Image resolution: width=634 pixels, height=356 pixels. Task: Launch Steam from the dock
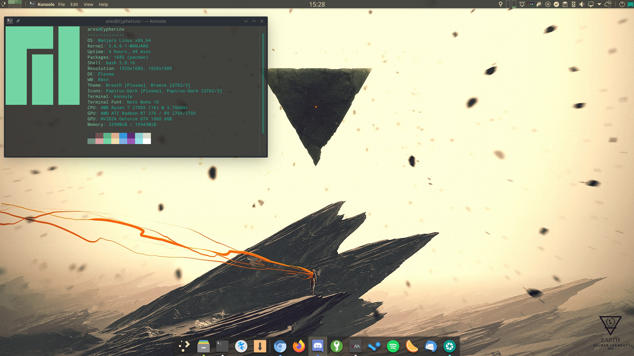[x=374, y=346]
